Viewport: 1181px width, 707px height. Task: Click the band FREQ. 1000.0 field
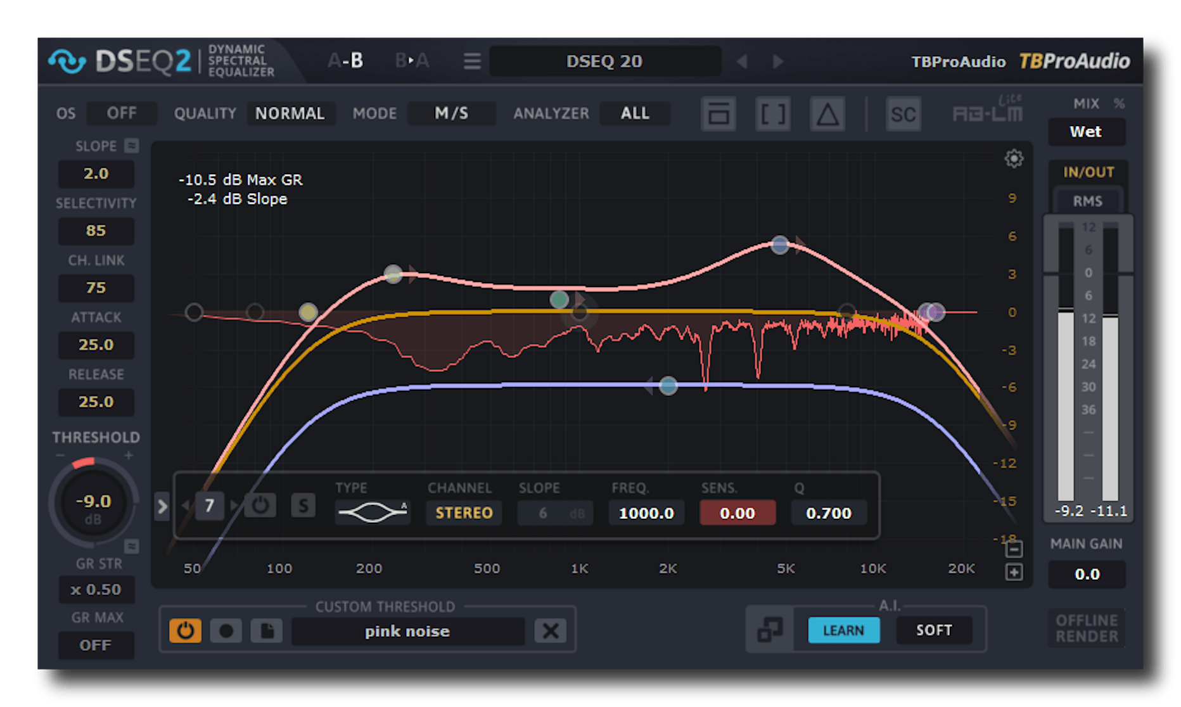click(x=646, y=513)
